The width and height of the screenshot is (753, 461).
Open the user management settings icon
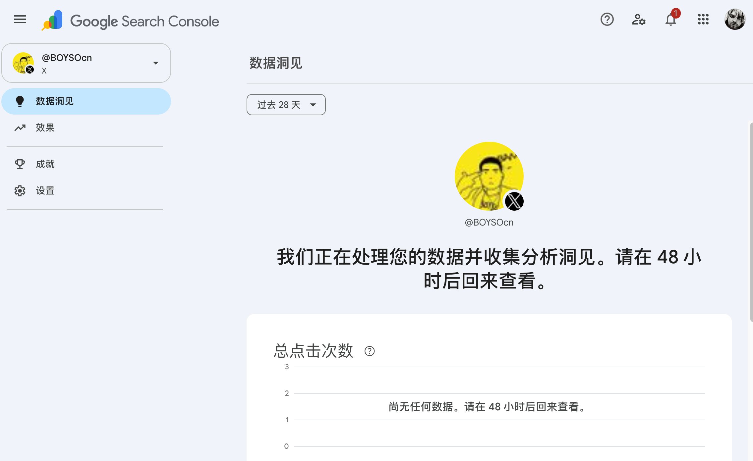[x=639, y=20]
